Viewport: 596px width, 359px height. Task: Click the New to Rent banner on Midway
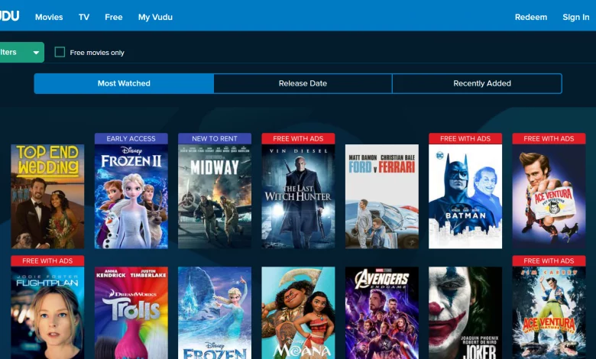tap(215, 139)
